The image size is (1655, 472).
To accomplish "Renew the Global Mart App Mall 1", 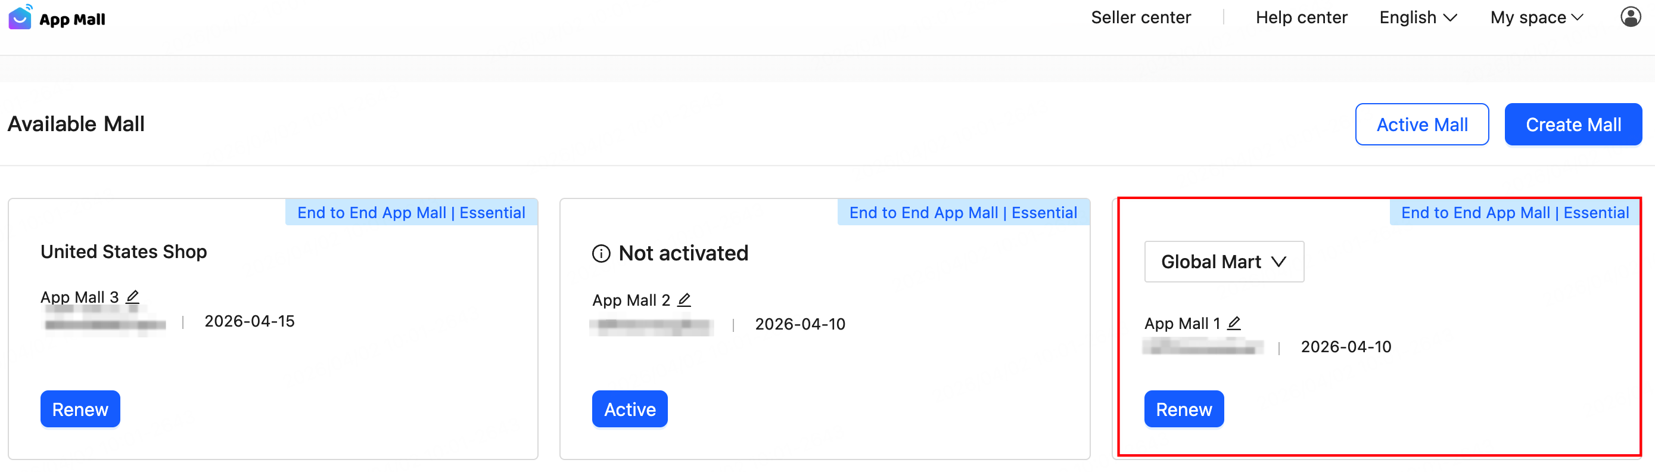I will pos(1183,409).
